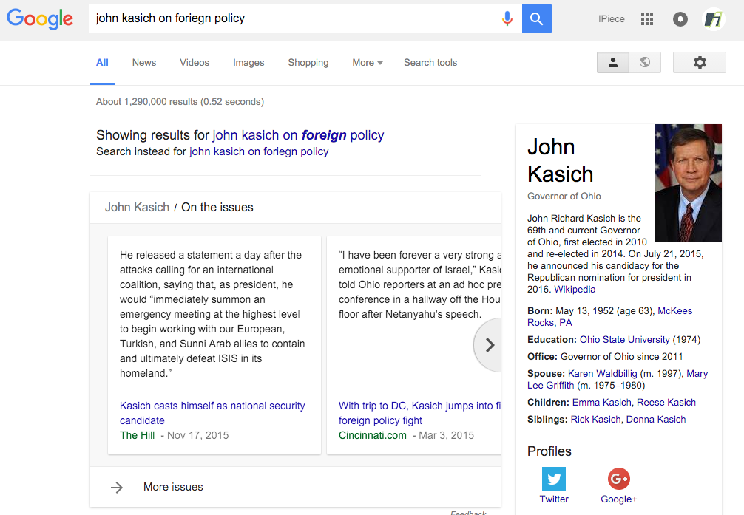
Task: Open Google notifications bell
Action: click(680, 19)
